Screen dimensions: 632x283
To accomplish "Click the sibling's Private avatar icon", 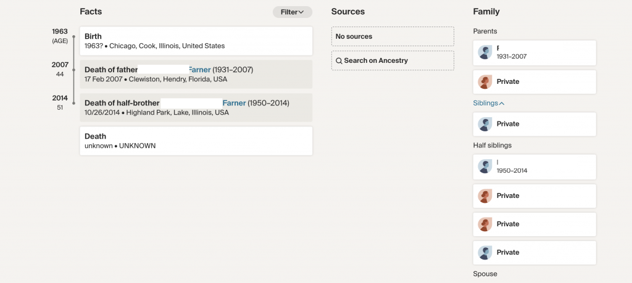I will [x=485, y=124].
